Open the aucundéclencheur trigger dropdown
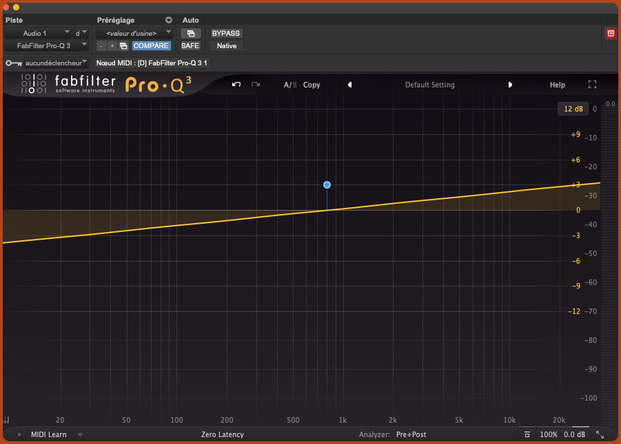This screenshot has width=621, height=444. click(47, 62)
